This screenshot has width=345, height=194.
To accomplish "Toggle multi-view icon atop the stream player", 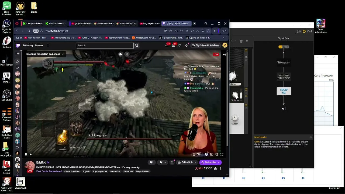I will (x=121, y=54).
